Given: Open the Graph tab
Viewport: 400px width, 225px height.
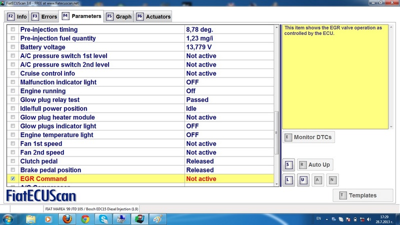Looking at the screenshot, I should (x=118, y=16).
